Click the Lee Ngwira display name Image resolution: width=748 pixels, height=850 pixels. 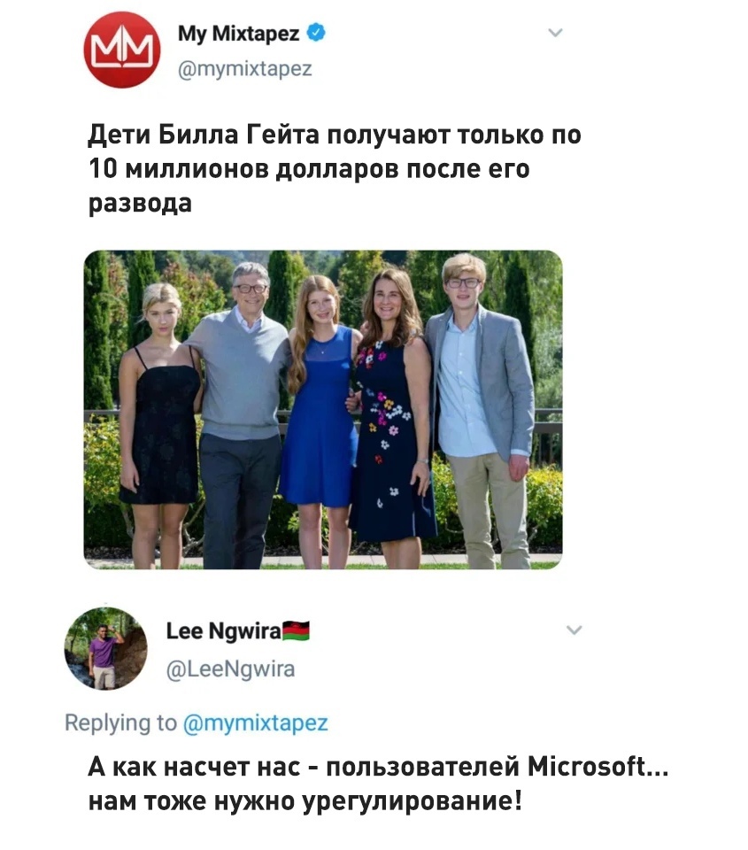click(223, 630)
